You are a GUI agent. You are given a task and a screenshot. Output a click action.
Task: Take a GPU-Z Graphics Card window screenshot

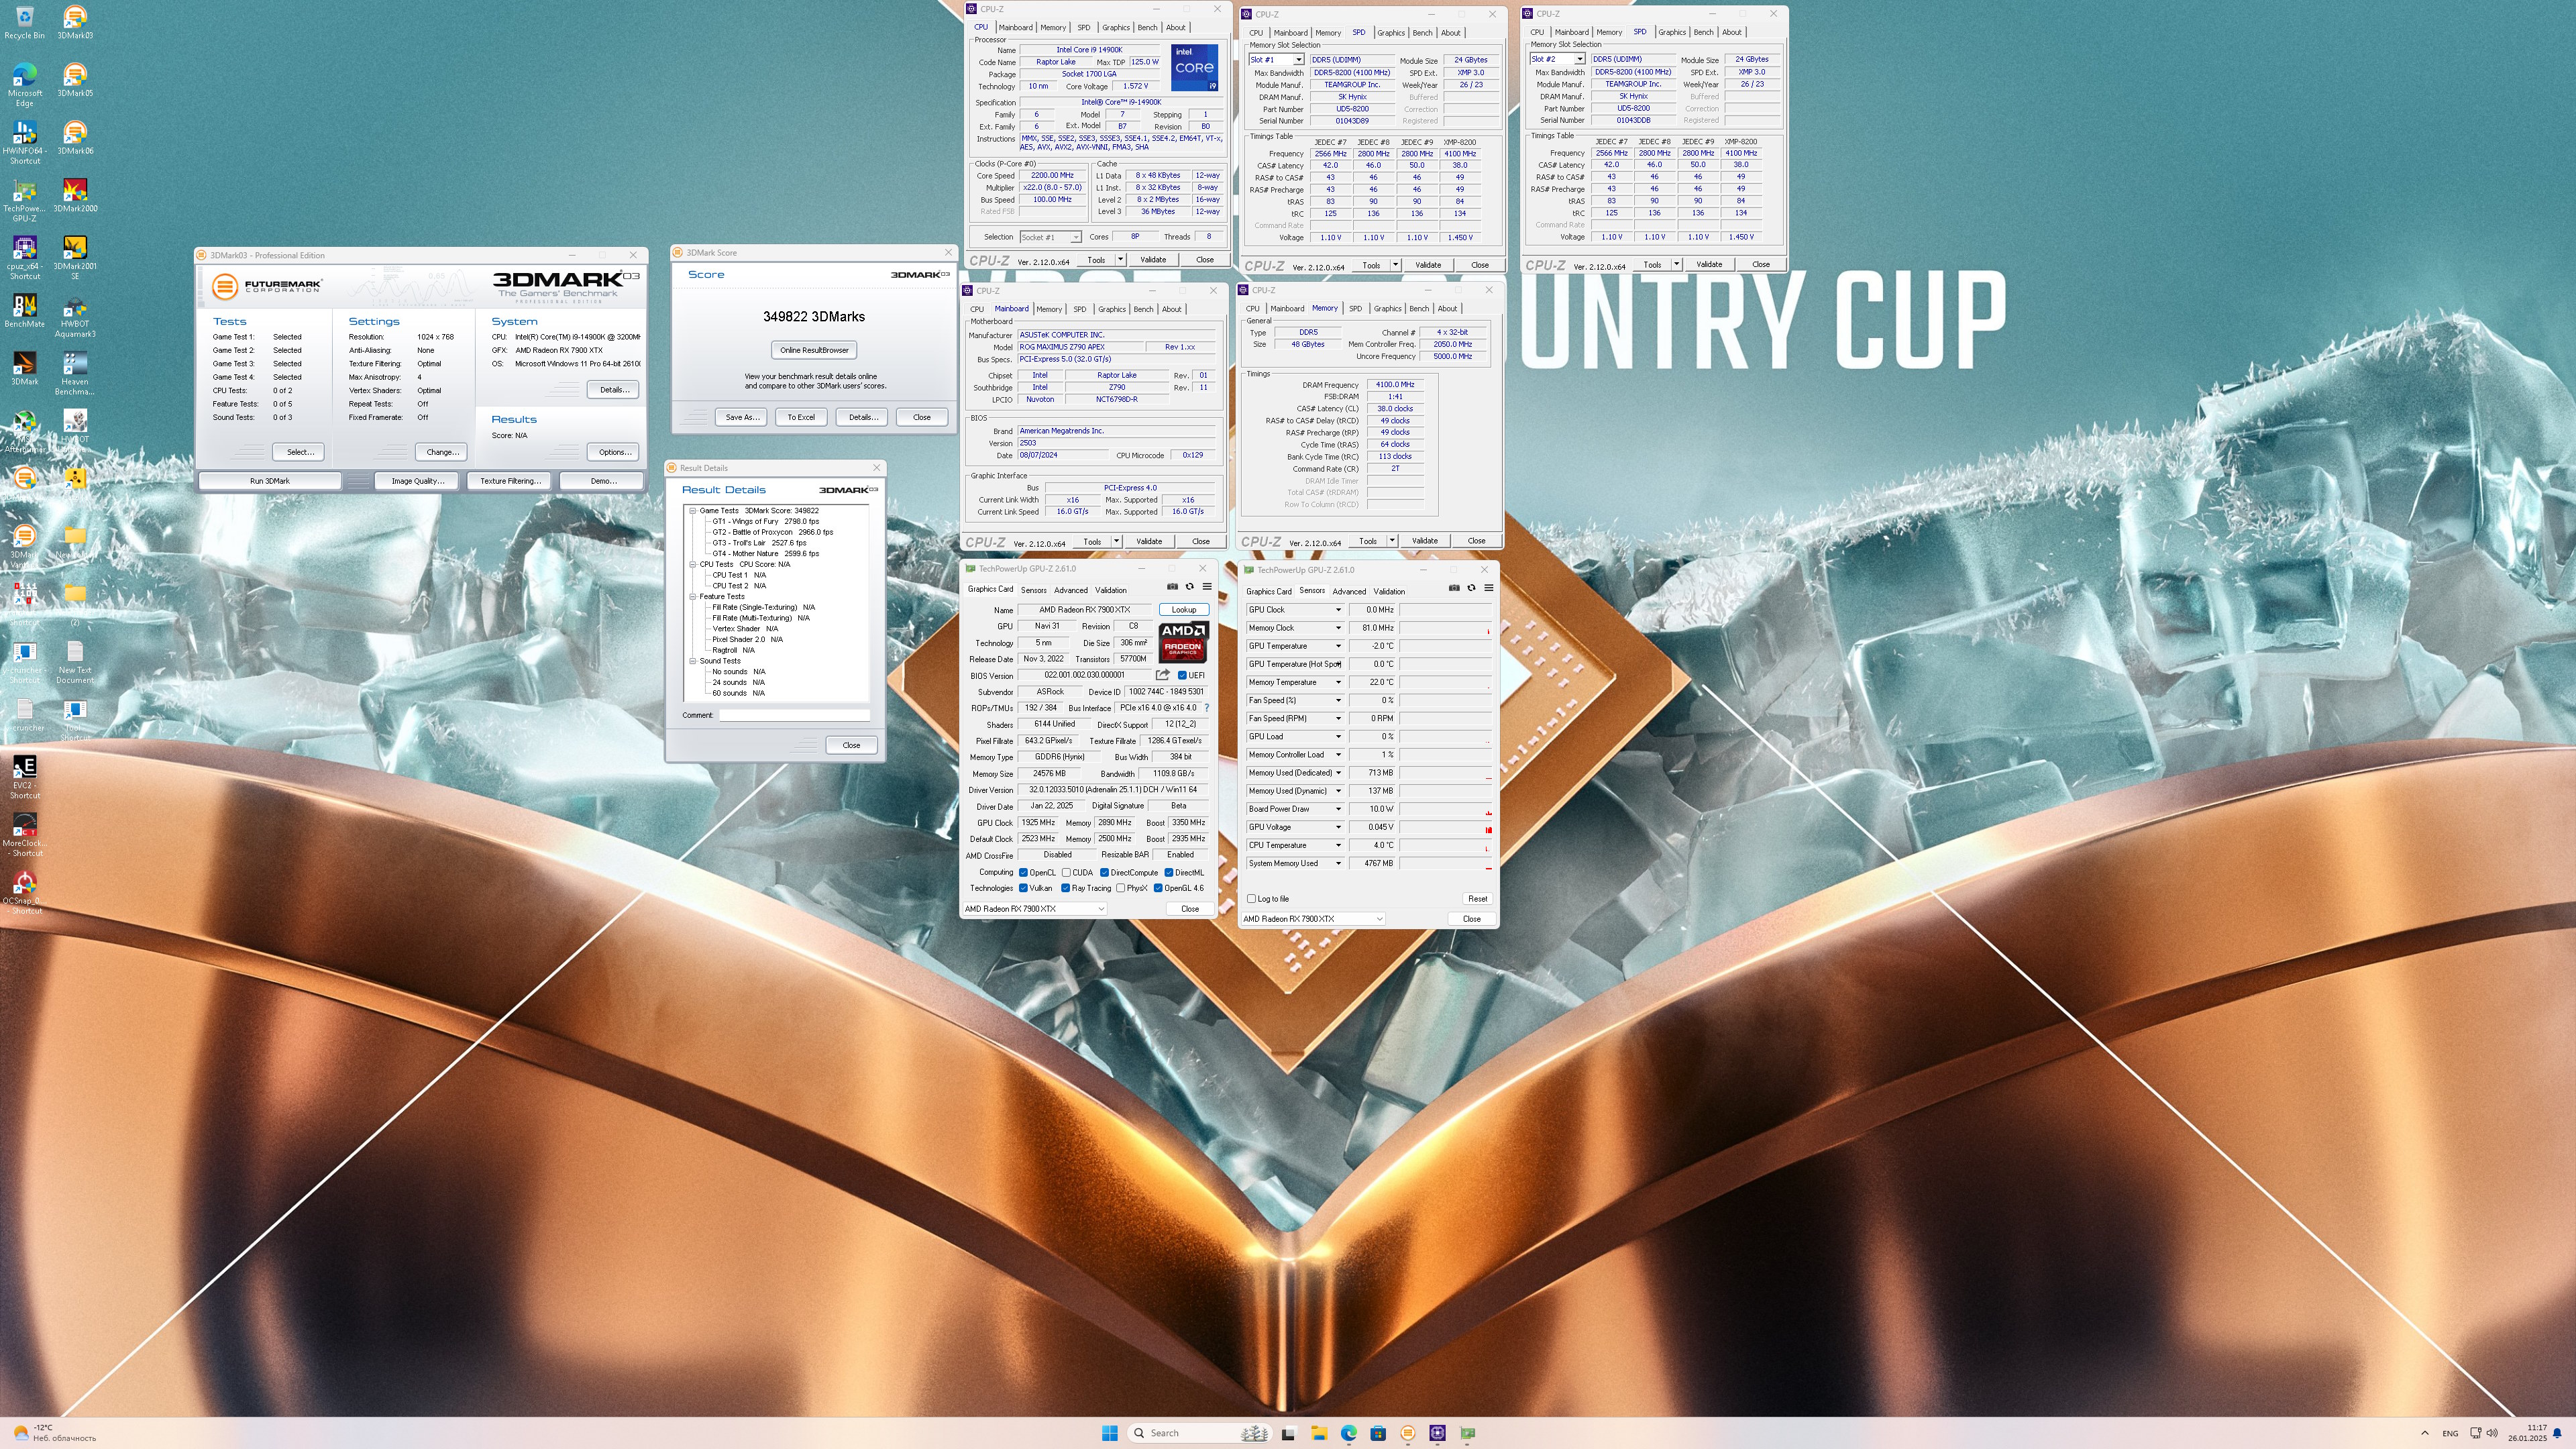coord(1172,587)
